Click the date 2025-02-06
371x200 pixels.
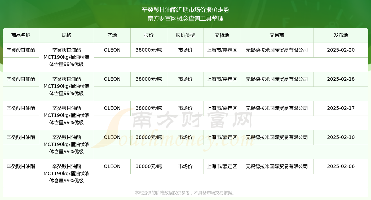[341, 166]
